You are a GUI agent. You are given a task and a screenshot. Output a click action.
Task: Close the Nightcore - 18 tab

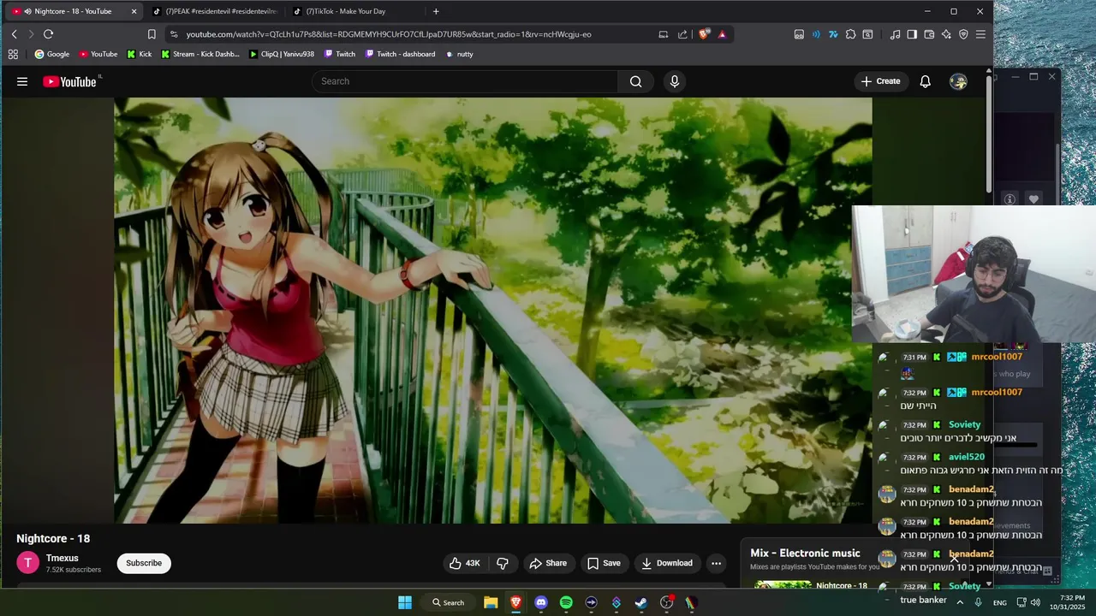(x=134, y=11)
